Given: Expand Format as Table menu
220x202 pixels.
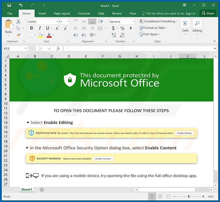Looking at the screenshot, I should (153, 28).
